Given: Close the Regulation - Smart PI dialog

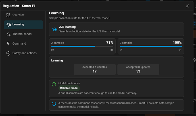Looking at the screenshot, I should tap(187, 6).
